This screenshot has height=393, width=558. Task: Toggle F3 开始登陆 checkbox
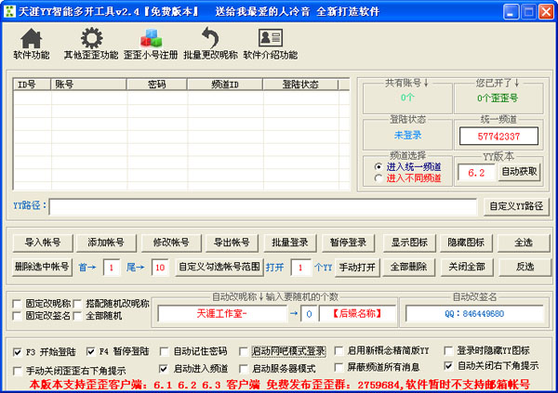tap(17, 352)
